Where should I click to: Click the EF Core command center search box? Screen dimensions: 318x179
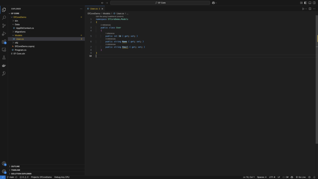click(x=160, y=3)
